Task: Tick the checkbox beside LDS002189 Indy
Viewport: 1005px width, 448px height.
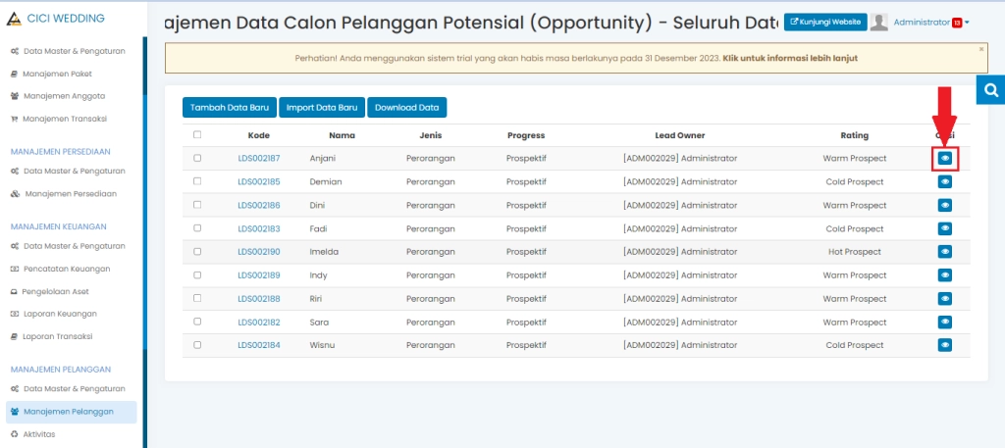Action: [x=197, y=275]
